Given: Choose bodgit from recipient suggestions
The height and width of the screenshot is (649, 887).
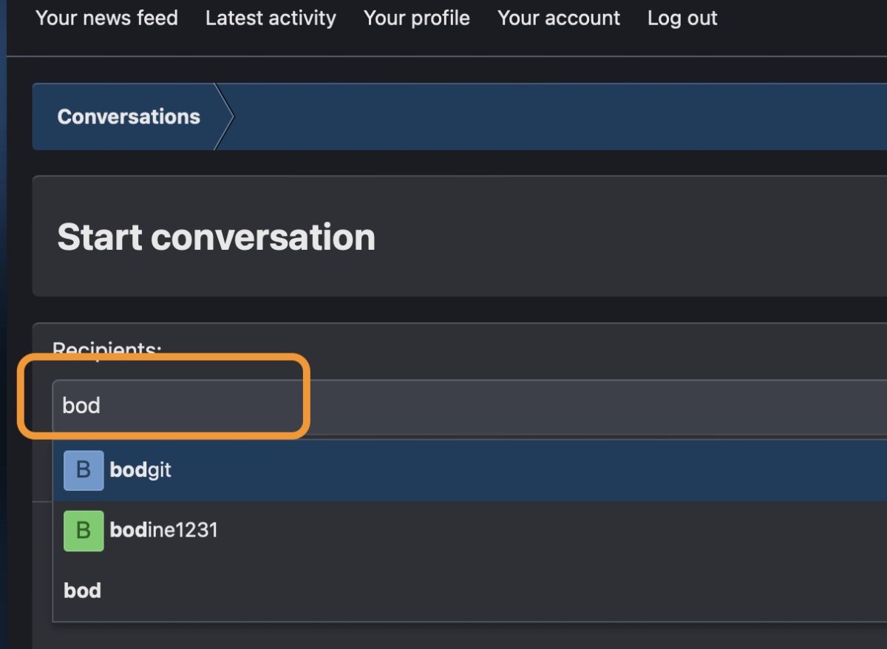Looking at the screenshot, I should 470,470.
